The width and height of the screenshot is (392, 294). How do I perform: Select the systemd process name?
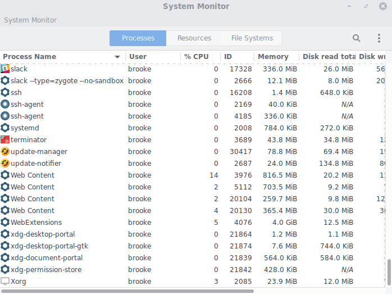[25, 128]
